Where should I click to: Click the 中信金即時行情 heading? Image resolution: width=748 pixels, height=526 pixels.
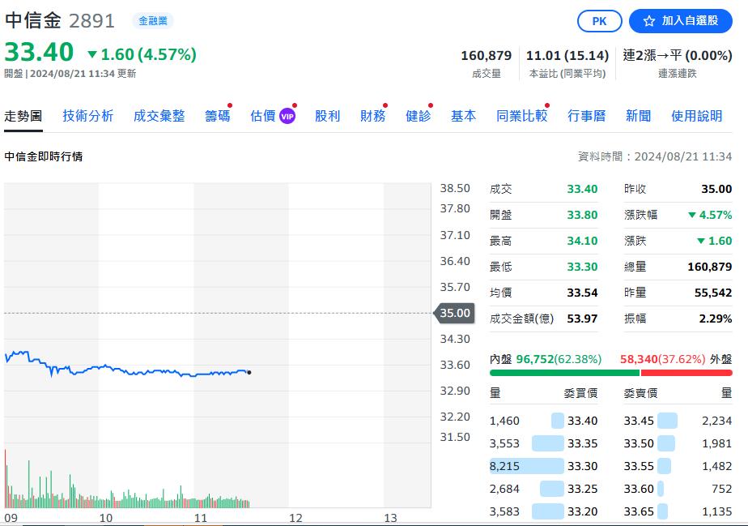[44, 156]
